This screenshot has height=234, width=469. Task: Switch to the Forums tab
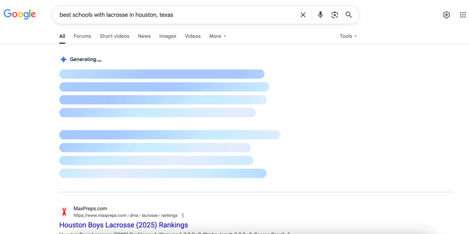click(82, 36)
